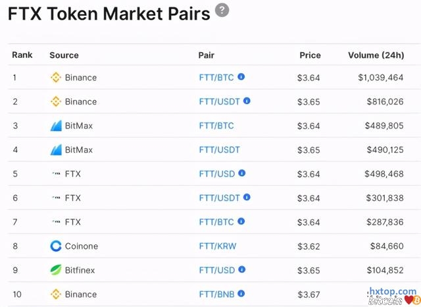
Task: Click info icon beside FTT/BNB pair
Action: [x=241, y=294]
